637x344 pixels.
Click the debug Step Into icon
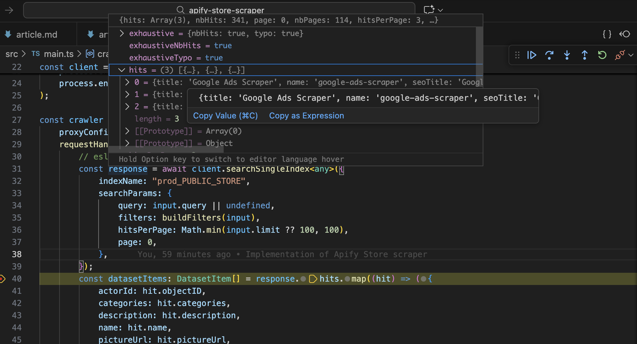pyautogui.click(x=567, y=55)
